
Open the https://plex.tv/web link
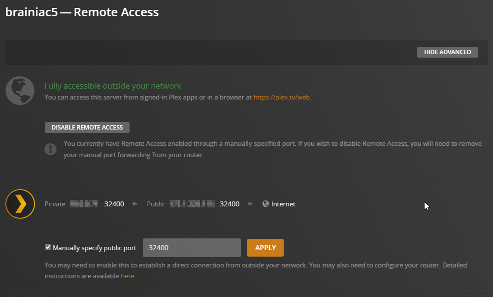coord(282,98)
